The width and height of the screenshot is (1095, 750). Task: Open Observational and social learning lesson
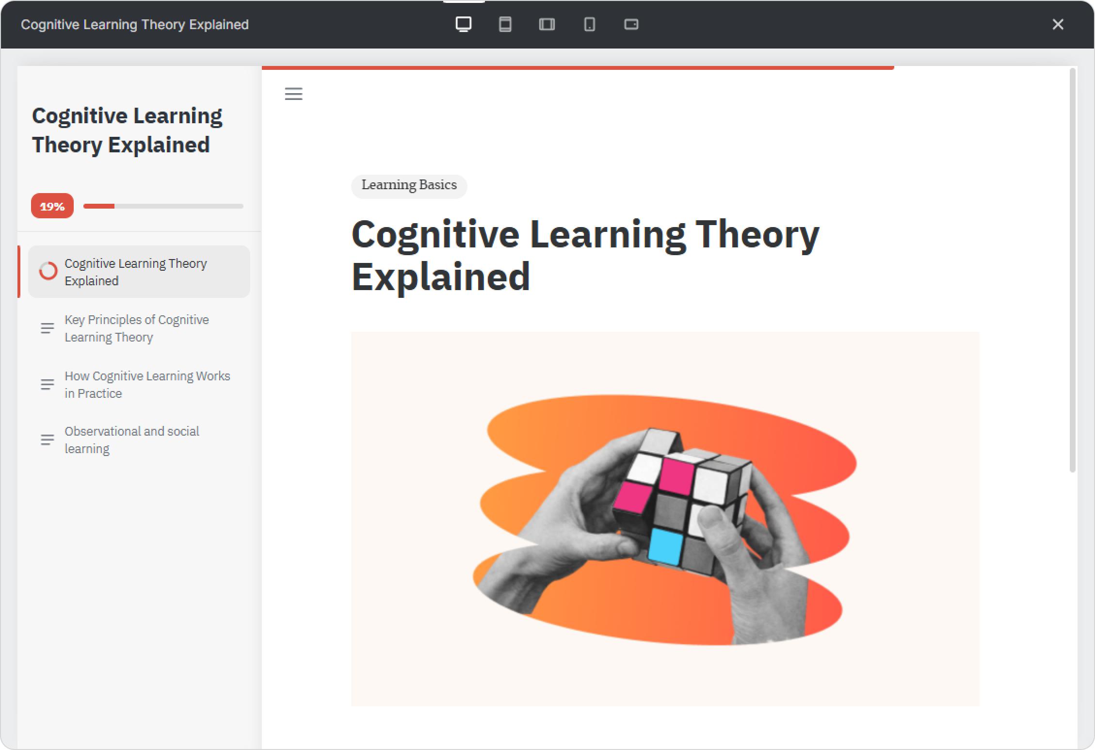point(131,440)
